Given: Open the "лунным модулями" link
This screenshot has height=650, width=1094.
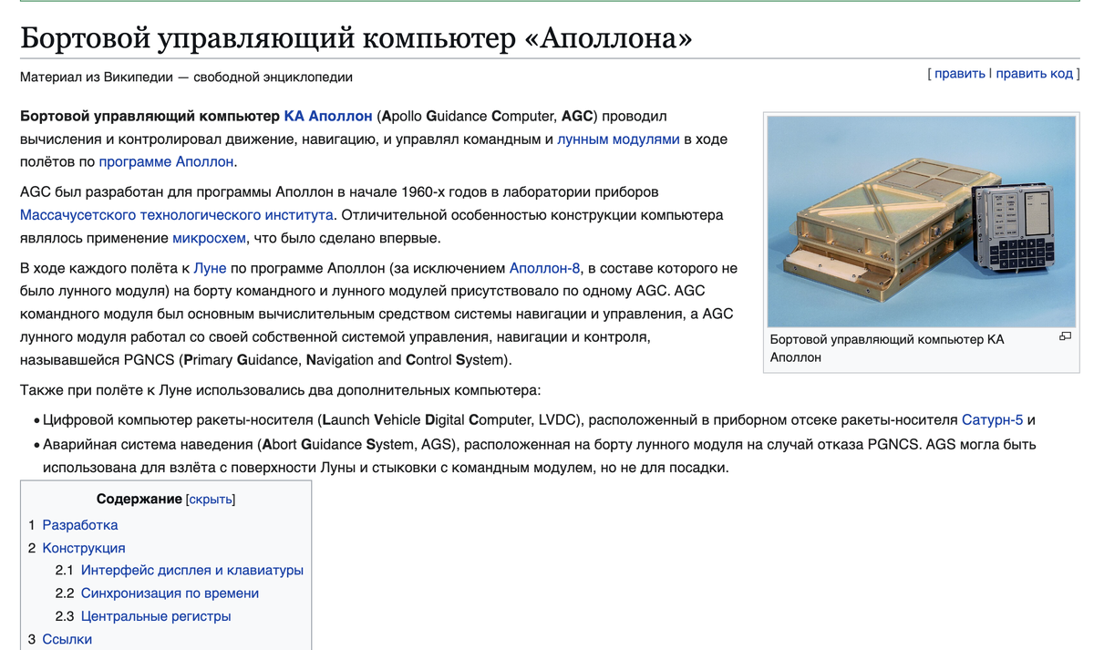Looking at the screenshot, I should (x=618, y=139).
